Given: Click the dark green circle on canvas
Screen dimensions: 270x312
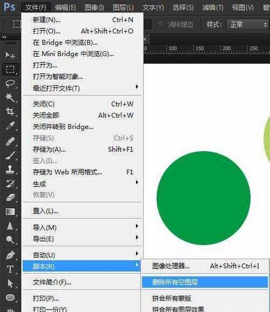Looking at the screenshot, I should pyautogui.click(x=203, y=198).
